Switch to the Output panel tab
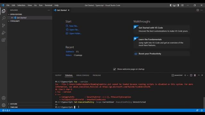Screen dimensions: 205x115 58,75
